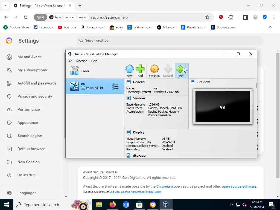
Task: Open Languages settings section
Action: tap(27, 193)
